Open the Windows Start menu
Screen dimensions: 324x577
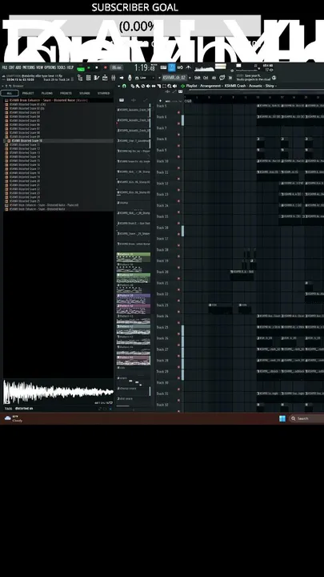pyautogui.click(x=282, y=418)
